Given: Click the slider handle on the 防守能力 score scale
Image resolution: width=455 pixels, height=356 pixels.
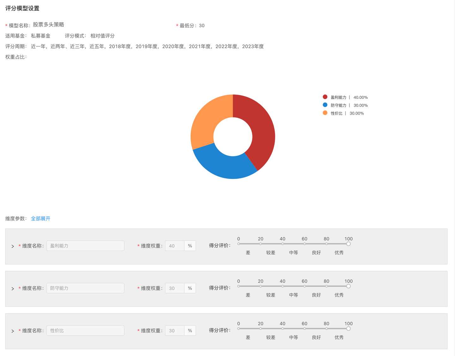Looking at the screenshot, I should click(349, 286).
